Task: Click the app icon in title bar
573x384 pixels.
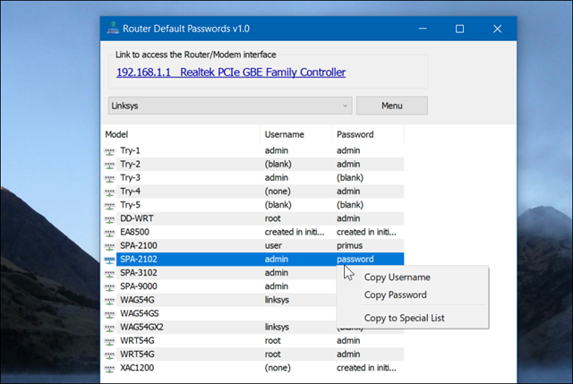Action: pyautogui.click(x=113, y=29)
